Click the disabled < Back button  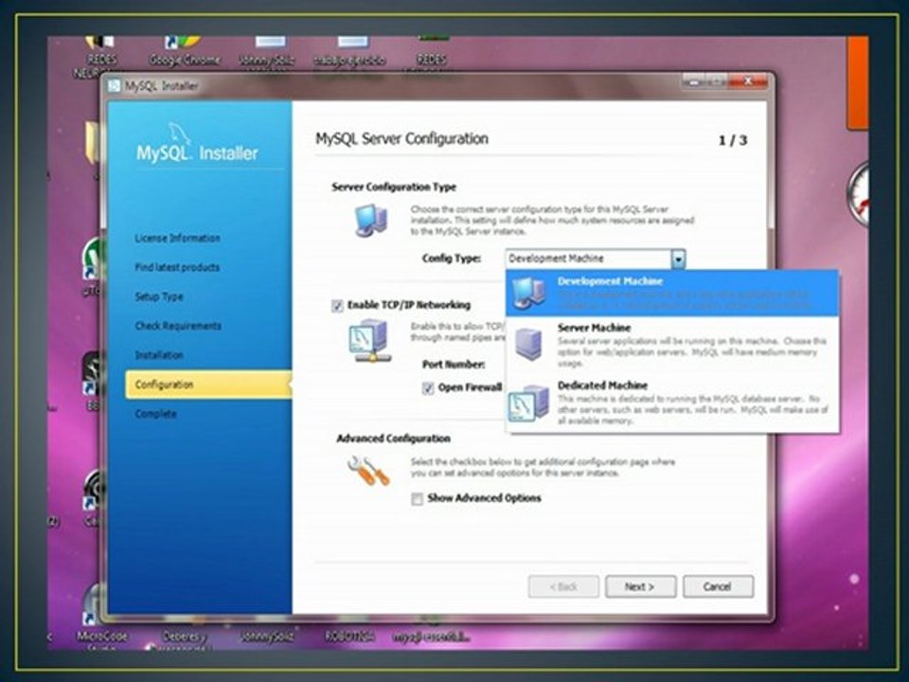pos(562,586)
